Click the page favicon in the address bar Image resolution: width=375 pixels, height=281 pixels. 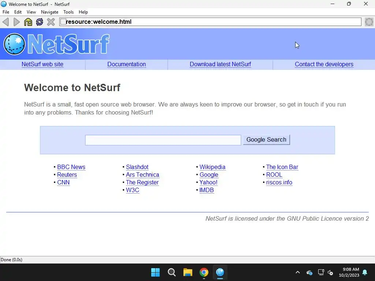click(x=63, y=22)
